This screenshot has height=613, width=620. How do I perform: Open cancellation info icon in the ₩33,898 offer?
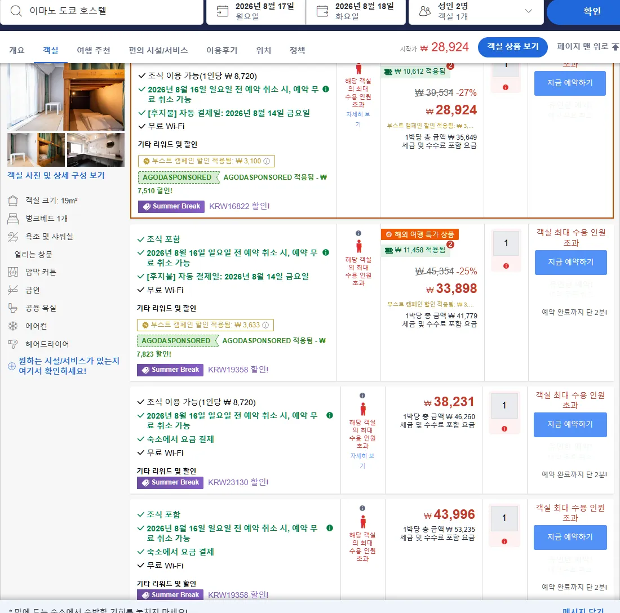tap(326, 252)
